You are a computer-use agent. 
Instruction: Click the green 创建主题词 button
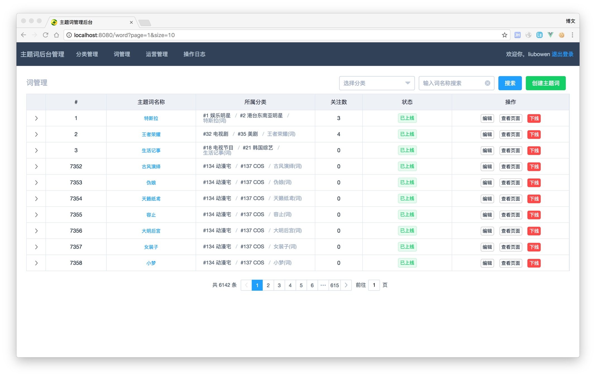[545, 83]
